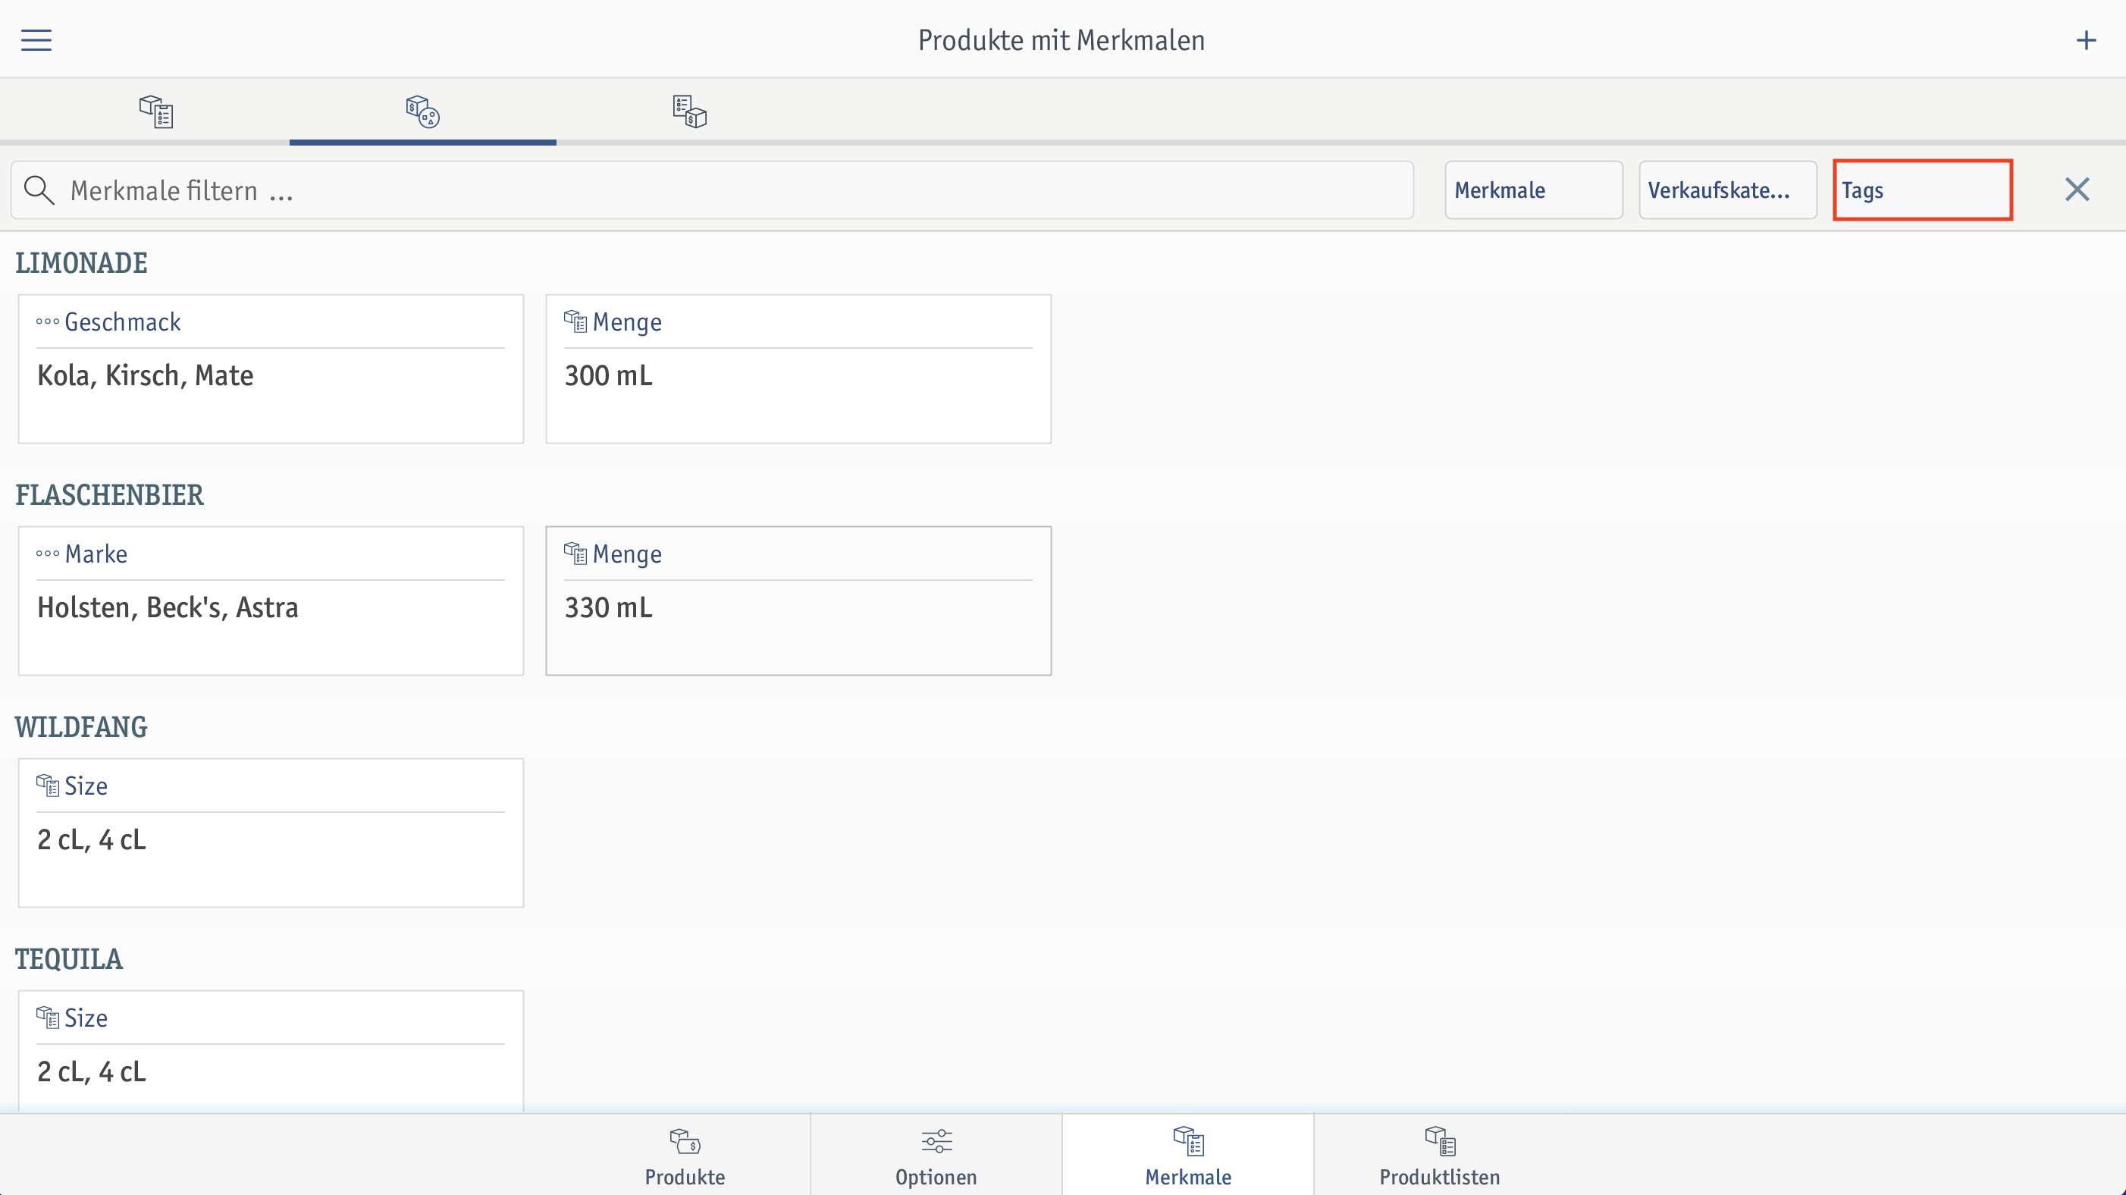Image resolution: width=2126 pixels, height=1195 pixels.
Task: Click '330 mL' value
Action: tap(608, 607)
